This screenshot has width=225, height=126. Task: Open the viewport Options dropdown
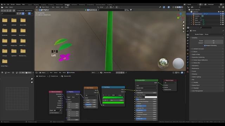(x=182, y=10)
